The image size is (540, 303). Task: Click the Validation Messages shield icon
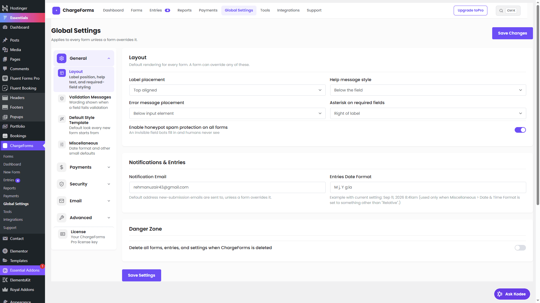point(62,98)
